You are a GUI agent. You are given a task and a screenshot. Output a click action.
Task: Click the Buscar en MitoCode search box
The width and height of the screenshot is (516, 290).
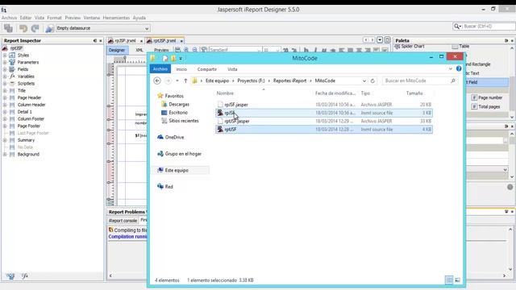pyautogui.click(x=420, y=81)
